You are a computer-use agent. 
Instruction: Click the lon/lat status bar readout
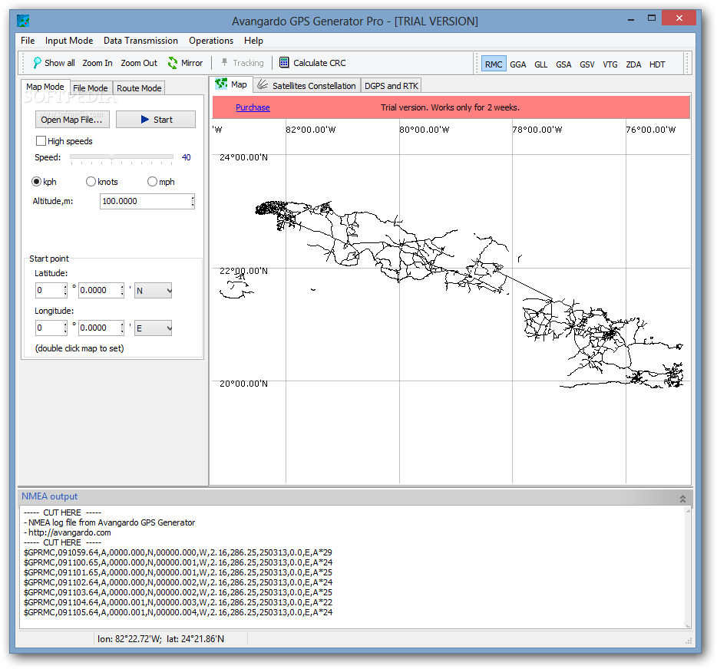(160, 639)
